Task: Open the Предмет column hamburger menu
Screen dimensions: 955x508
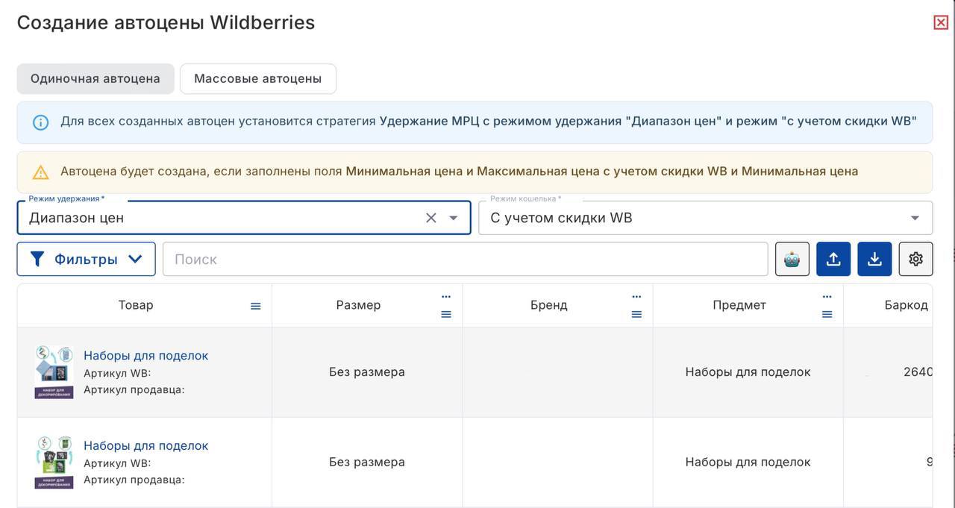Action: click(827, 315)
